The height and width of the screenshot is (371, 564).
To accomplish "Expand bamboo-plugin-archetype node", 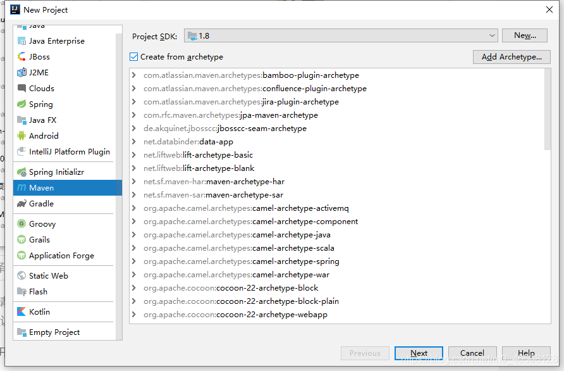I will click(x=134, y=75).
